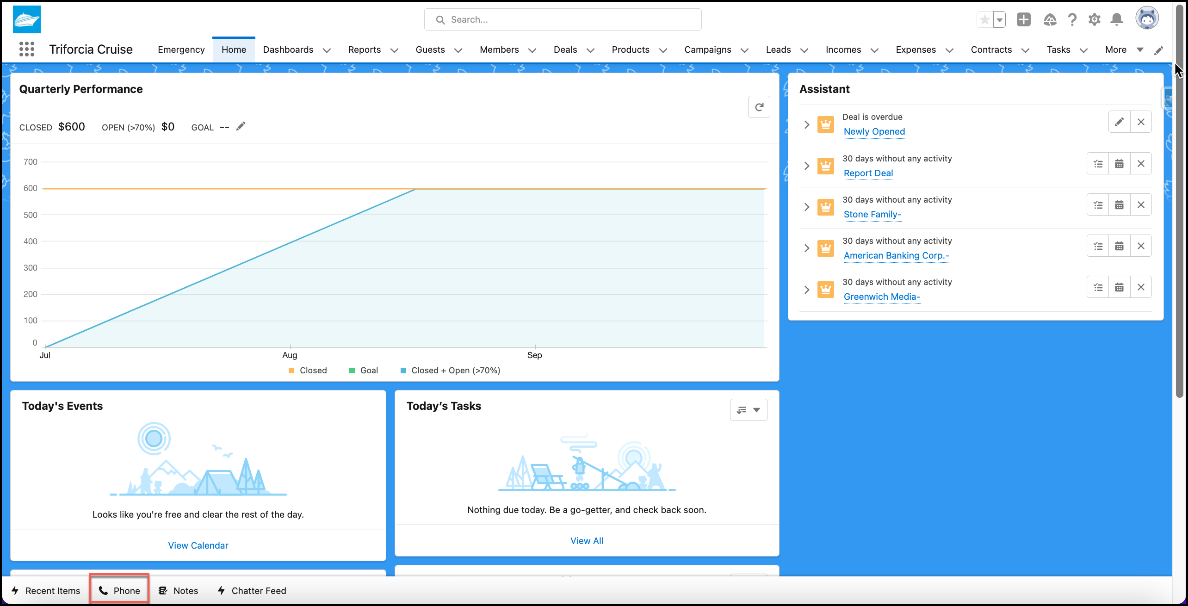Open the App Launcher grid icon
This screenshot has height=606, width=1188.
27,49
